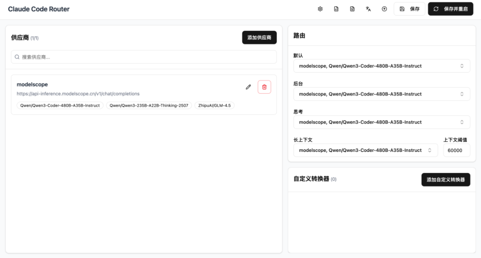Open the 默认 default model dropdown

point(381,66)
